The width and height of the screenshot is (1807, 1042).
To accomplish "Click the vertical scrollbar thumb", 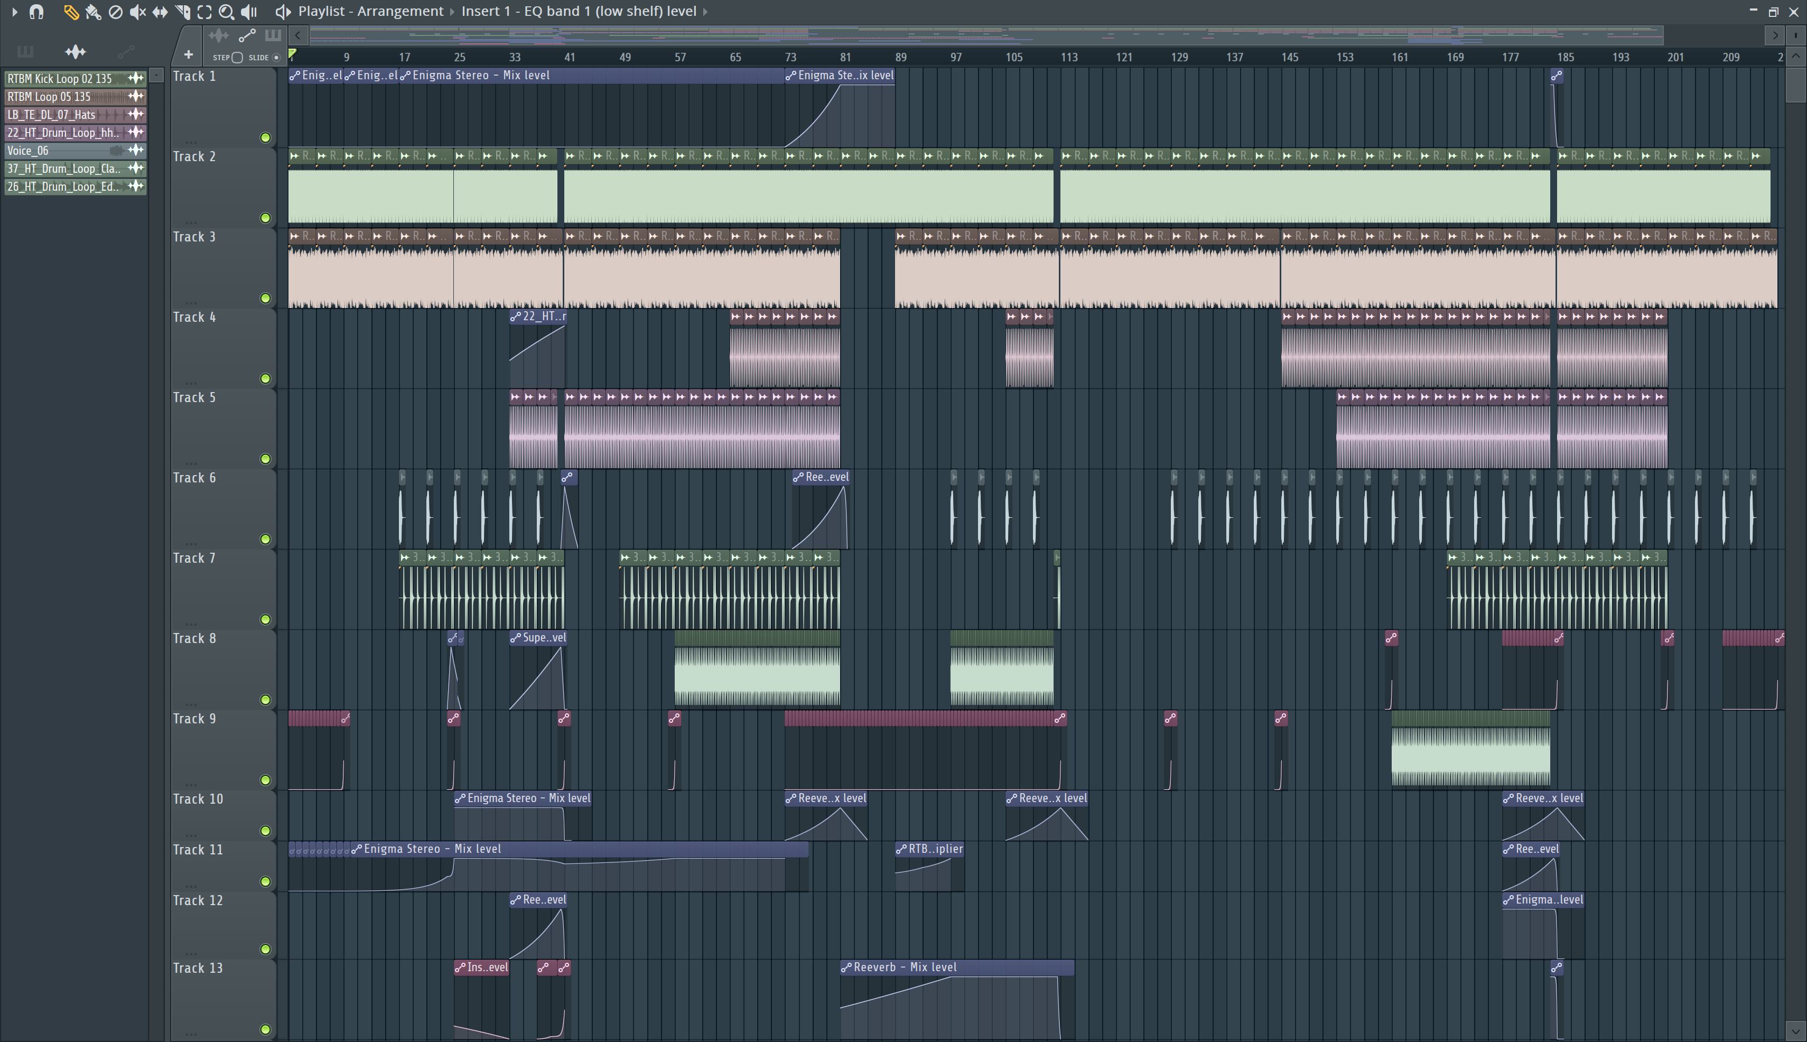I will [1795, 85].
